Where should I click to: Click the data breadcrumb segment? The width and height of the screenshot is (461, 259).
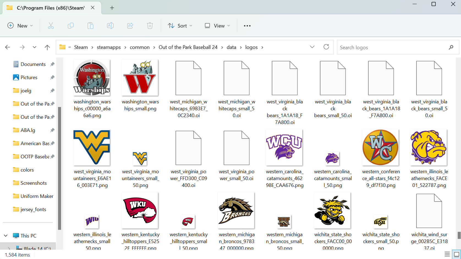231,47
